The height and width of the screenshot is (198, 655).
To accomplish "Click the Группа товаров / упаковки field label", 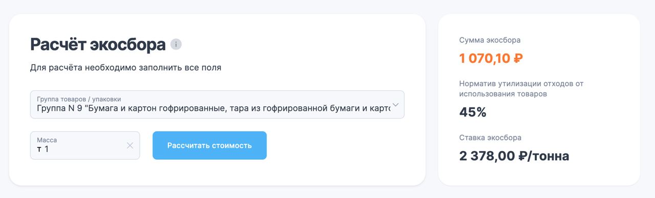I will tap(79, 99).
